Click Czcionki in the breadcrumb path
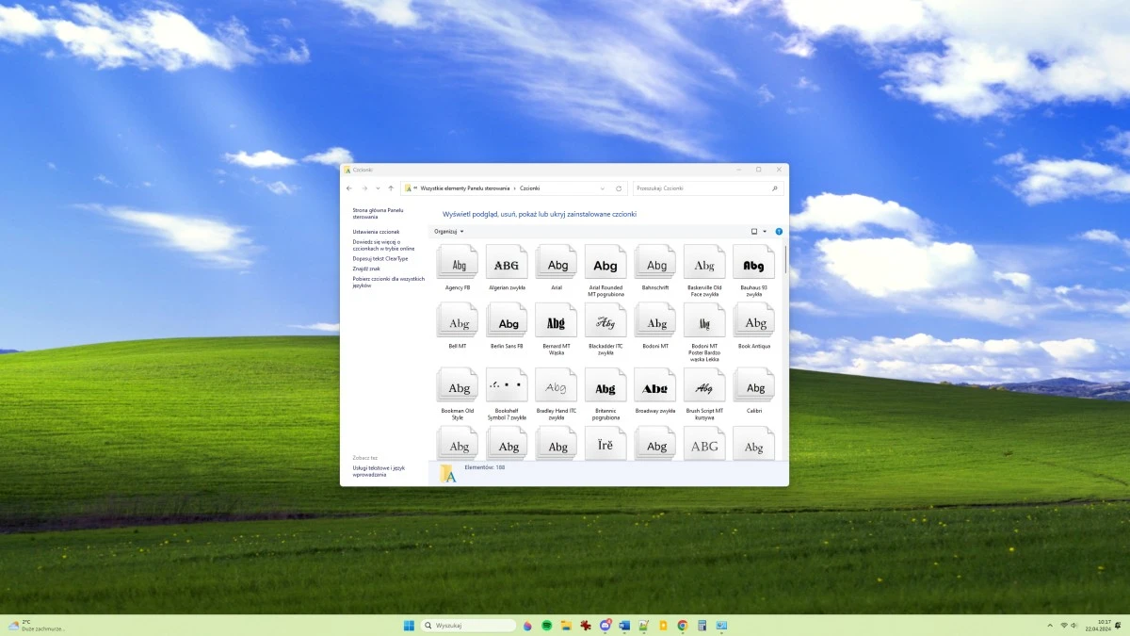The image size is (1130, 636). (x=530, y=188)
